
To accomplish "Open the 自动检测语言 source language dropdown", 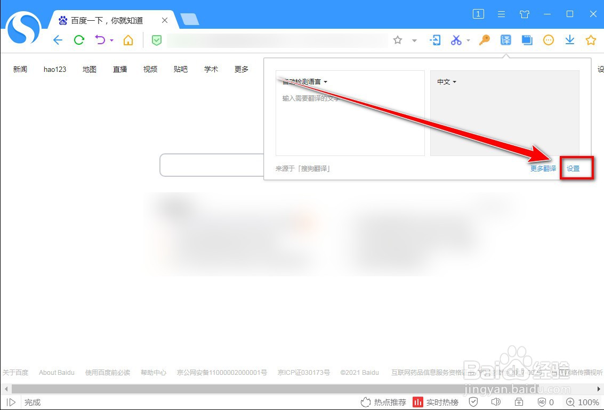I will [x=302, y=81].
